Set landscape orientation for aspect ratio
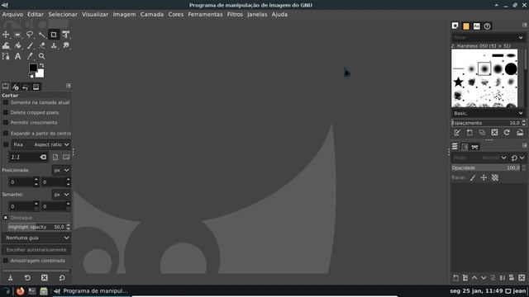Screen dimensions: 529x297 (66, 157)
